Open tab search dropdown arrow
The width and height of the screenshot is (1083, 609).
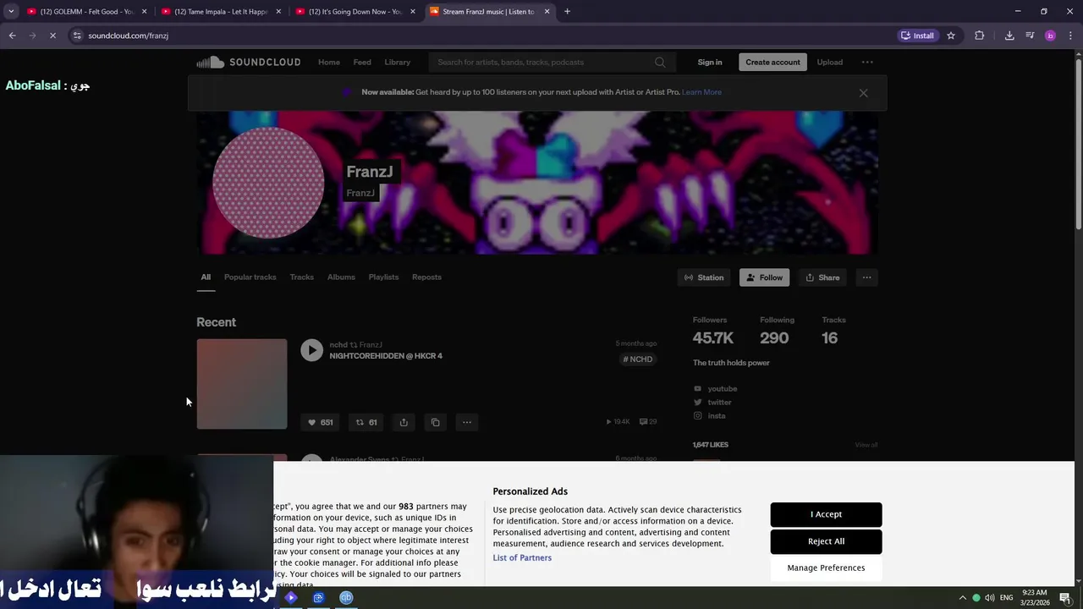[x=11, y=11]
